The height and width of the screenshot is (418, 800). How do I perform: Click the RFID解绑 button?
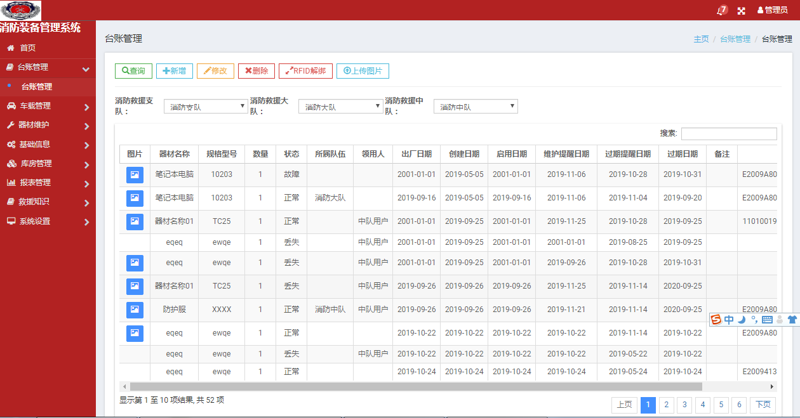(305, 71)
